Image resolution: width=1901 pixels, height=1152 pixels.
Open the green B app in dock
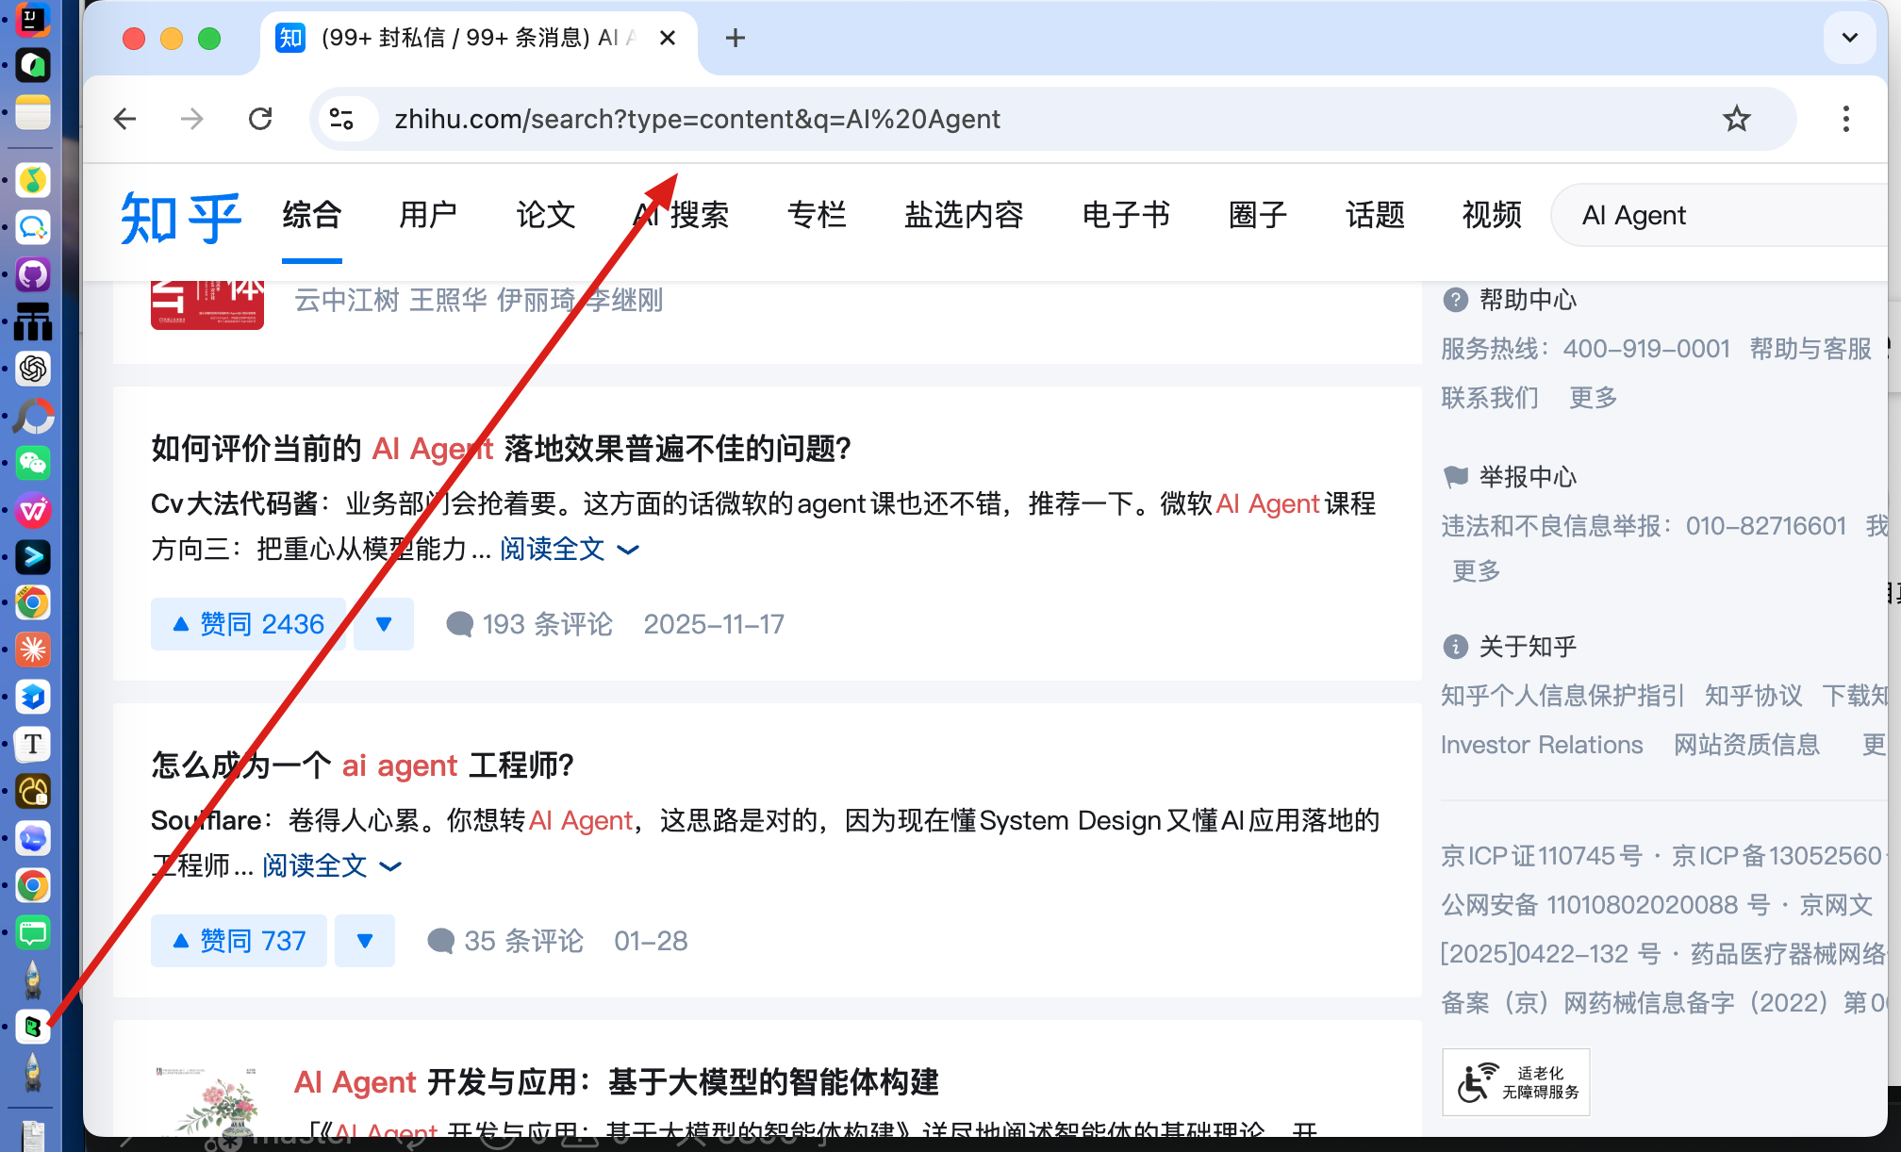[x=33, y=1027]
